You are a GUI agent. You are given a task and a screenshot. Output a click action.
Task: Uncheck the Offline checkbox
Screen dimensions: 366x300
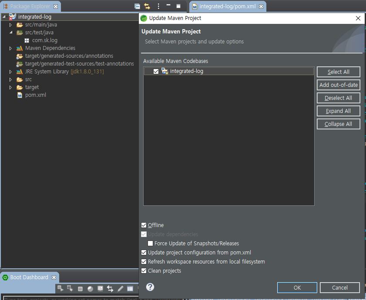click(144, 225)
